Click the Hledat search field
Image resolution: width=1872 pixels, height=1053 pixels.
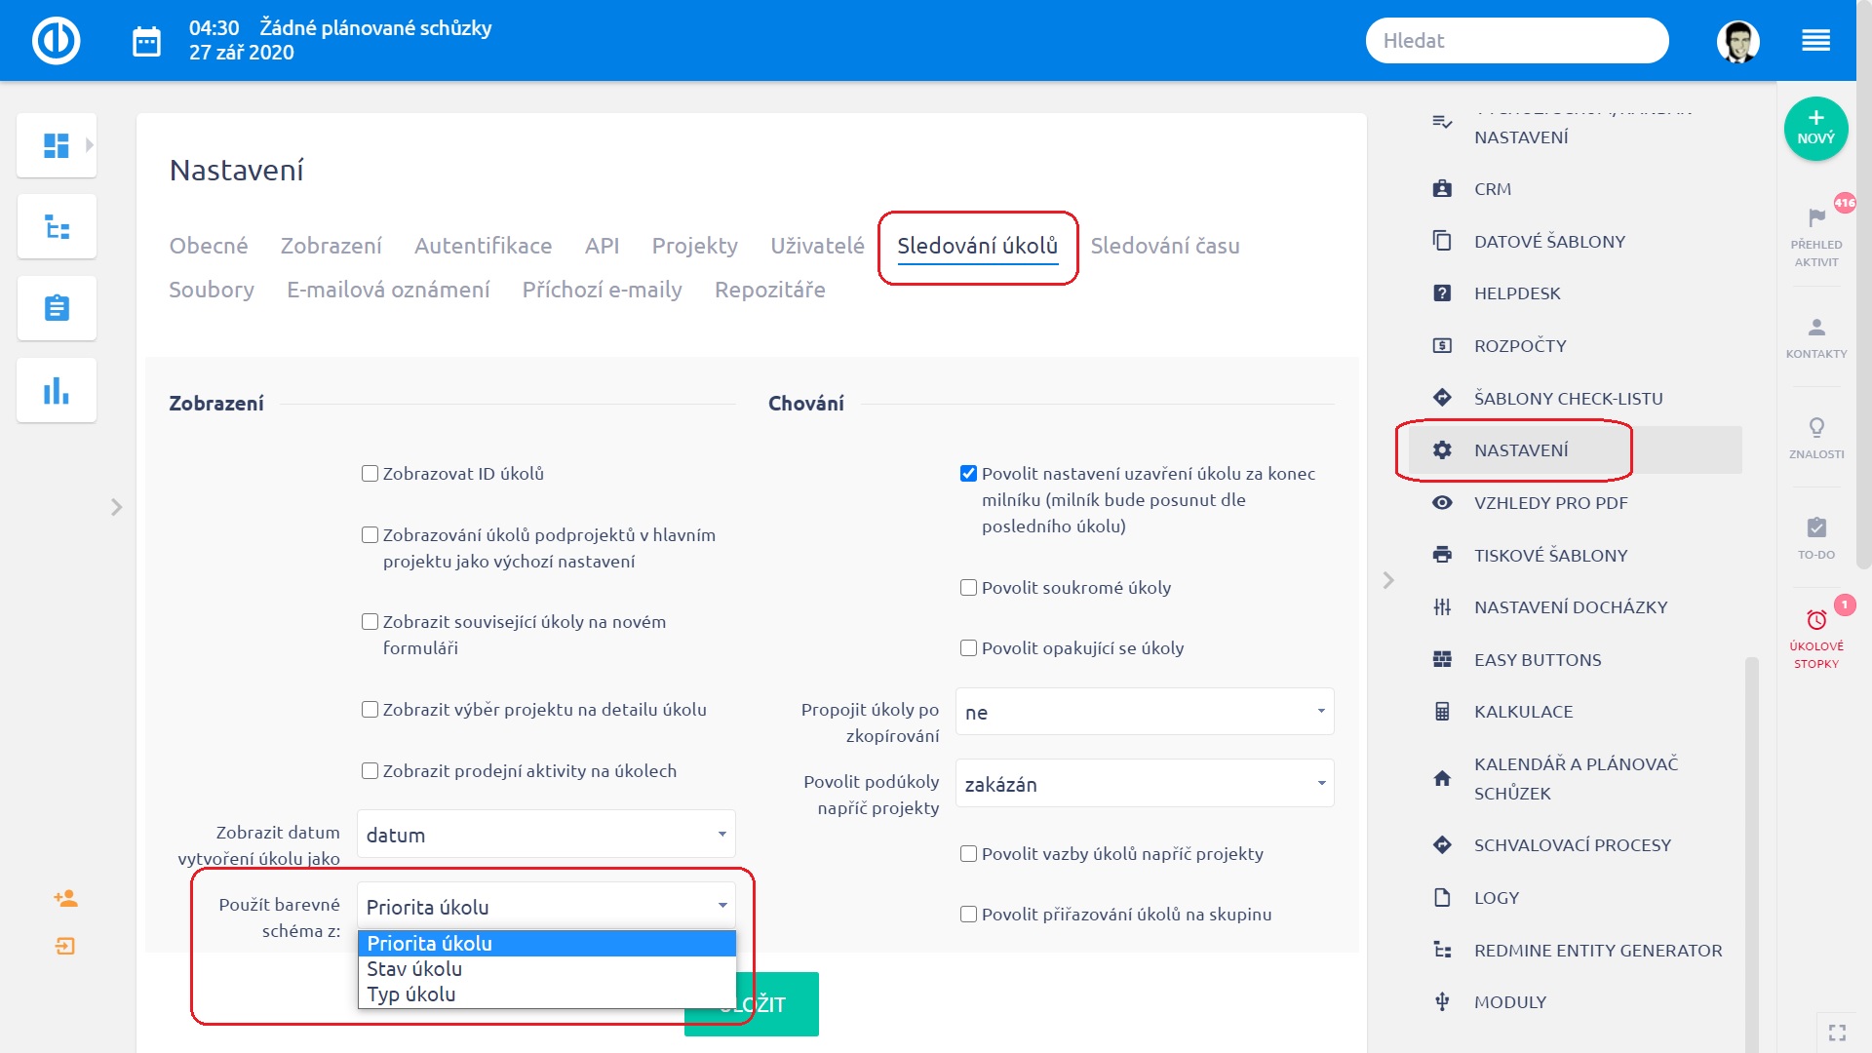click(1516, 41)
